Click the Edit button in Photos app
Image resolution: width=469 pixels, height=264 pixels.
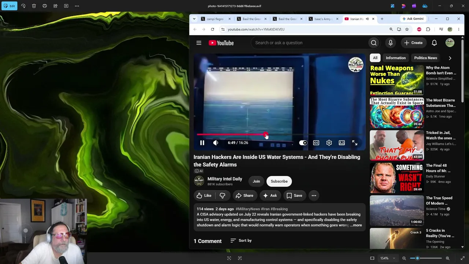tap(9, 6)
